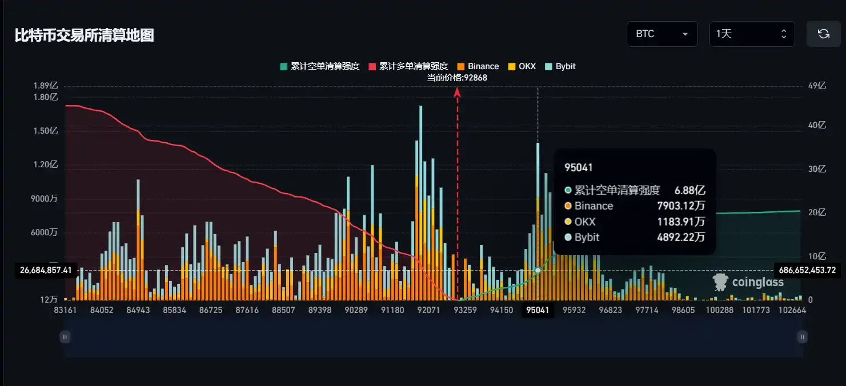Screen dimensions: 846x386
Task: Click the chart zoom slider track
Action: click(x=434, y=337)
